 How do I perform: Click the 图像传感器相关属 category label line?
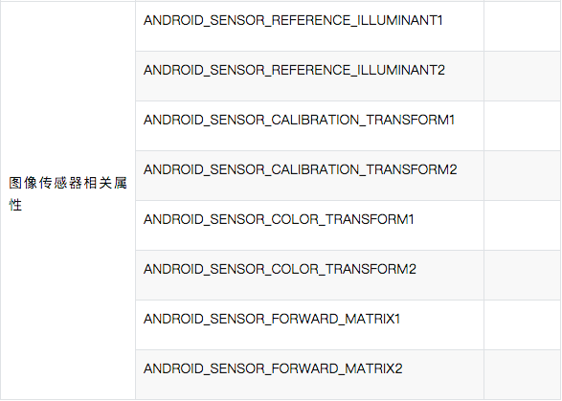pyautogui.click(x=68, y=183)
